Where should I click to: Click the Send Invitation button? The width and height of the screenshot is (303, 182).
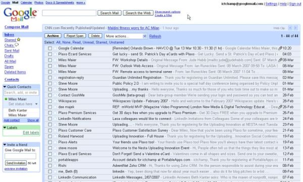coord(16,163)
